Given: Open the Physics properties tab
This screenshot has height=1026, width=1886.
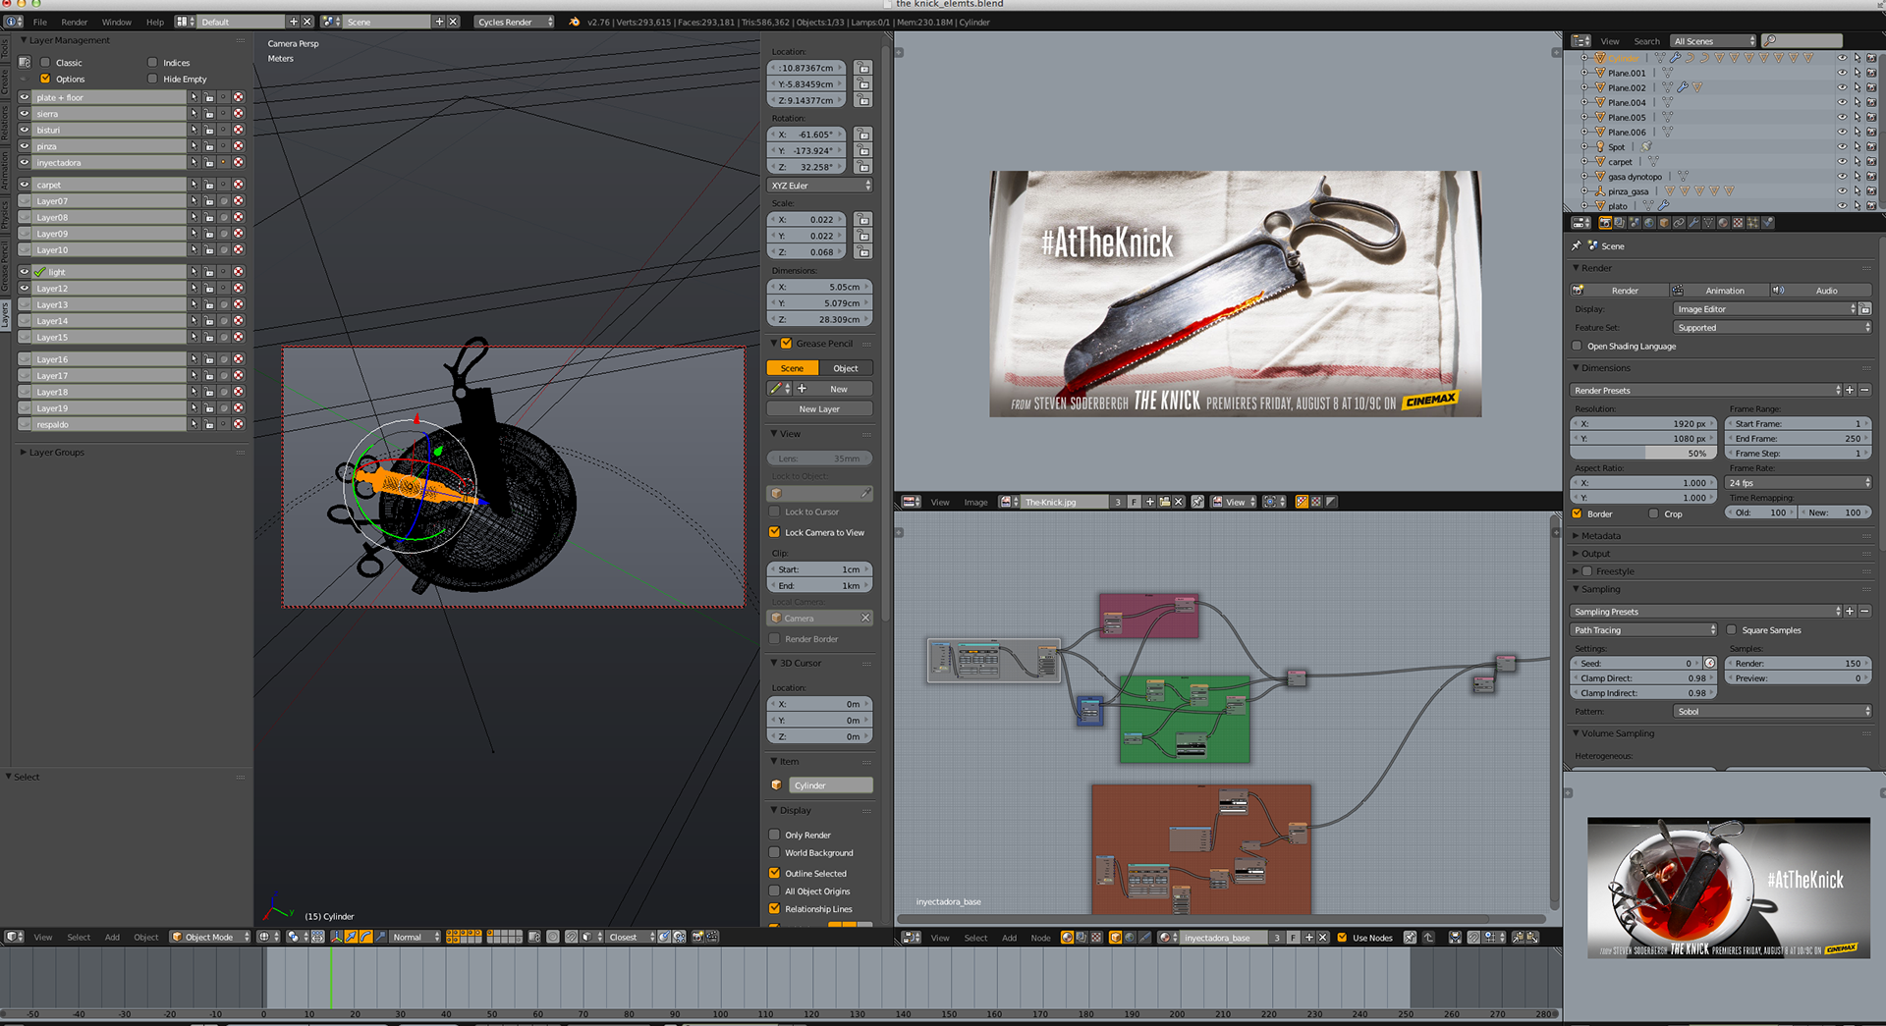Looking at the screenshot, I should click(1768, 223).
